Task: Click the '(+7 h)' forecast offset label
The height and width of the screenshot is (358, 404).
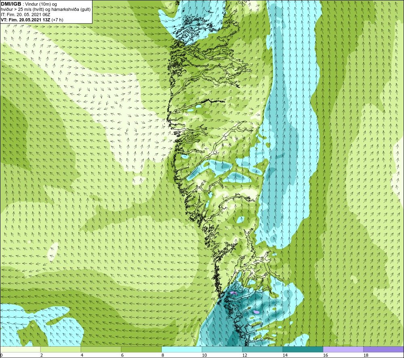Action: [x=57, y=19]
